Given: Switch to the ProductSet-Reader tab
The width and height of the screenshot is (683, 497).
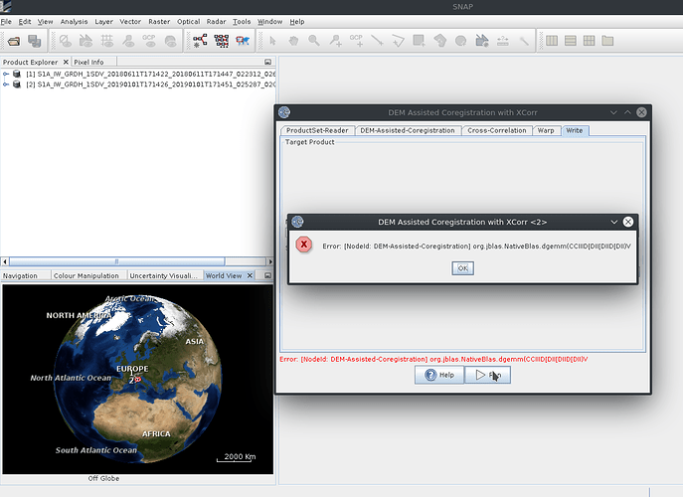Looking at the screenshot, I should coord(317,130).
